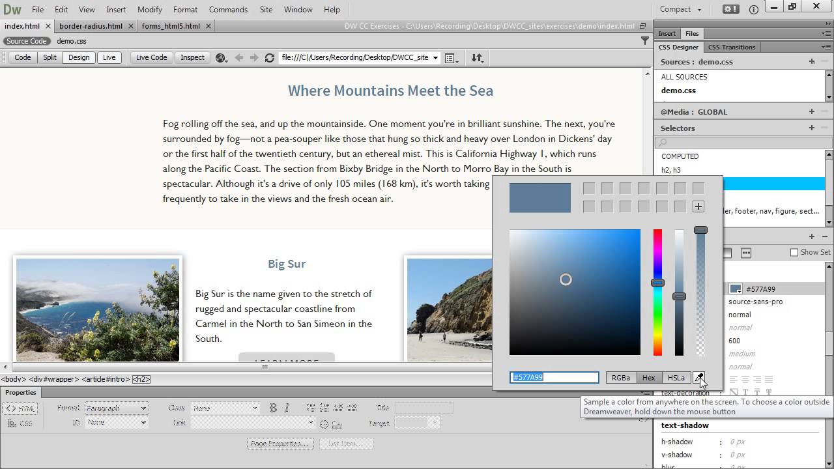Viewport: 834px width, 469px height.
Task: Click the info icon near Compact
Action: (754, 9)
